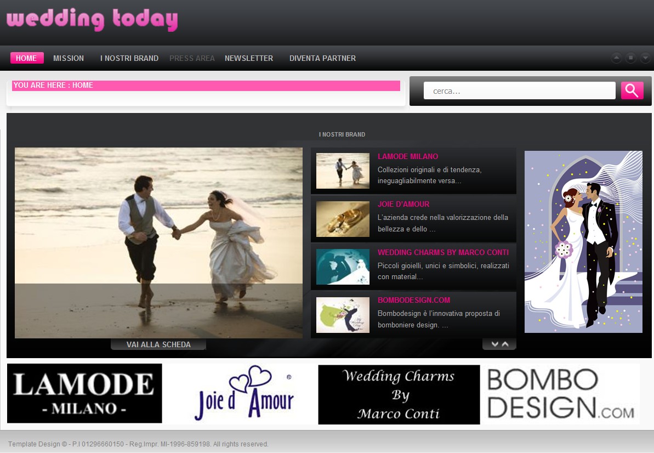Image resolution: width=654 pixels, height=453 pixels.
Task: Click into the cerca search field
Action: 519,91
